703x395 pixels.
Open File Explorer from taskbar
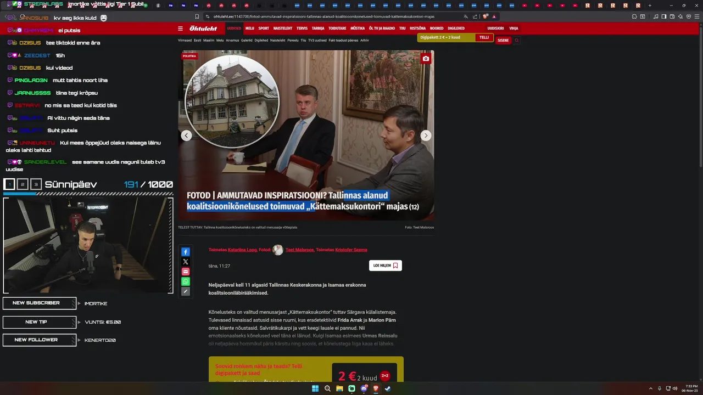click(x=339, y=388)
